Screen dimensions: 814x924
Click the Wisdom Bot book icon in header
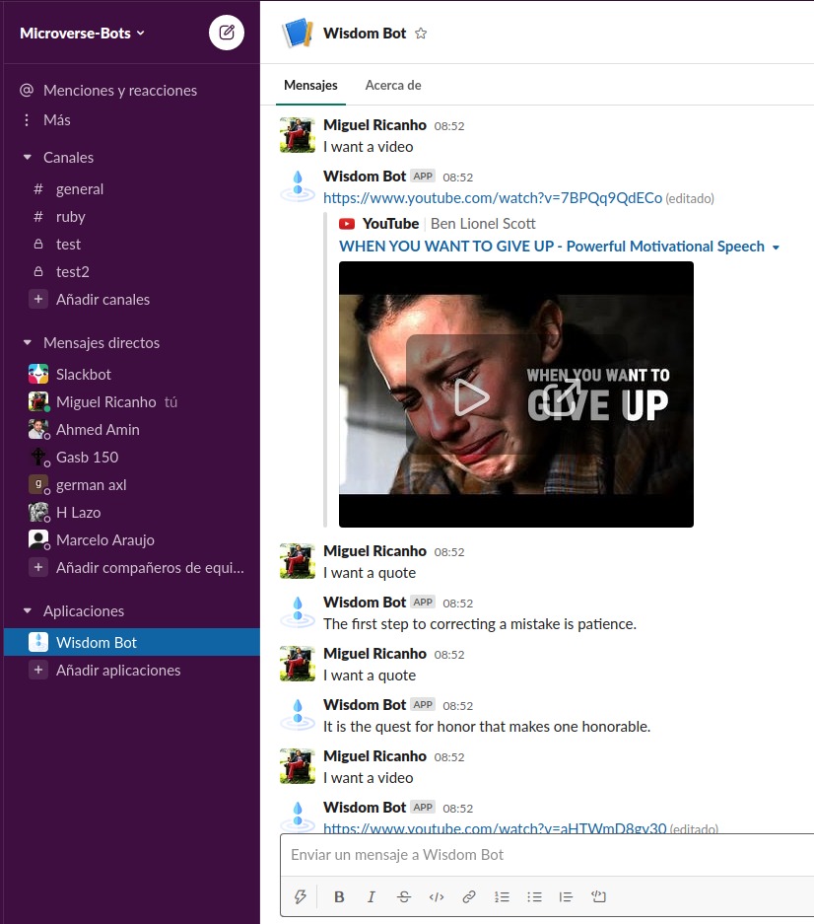coord(298,33)
